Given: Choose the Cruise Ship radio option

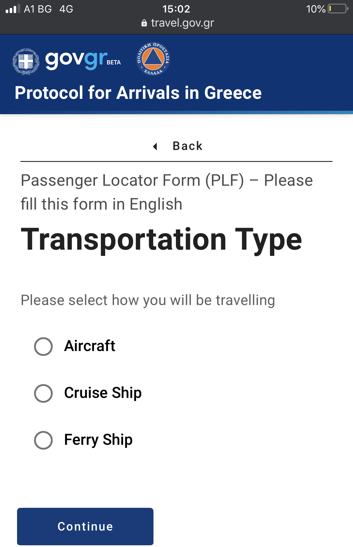Looking at the screenshot, I should [x=43, y=393].
